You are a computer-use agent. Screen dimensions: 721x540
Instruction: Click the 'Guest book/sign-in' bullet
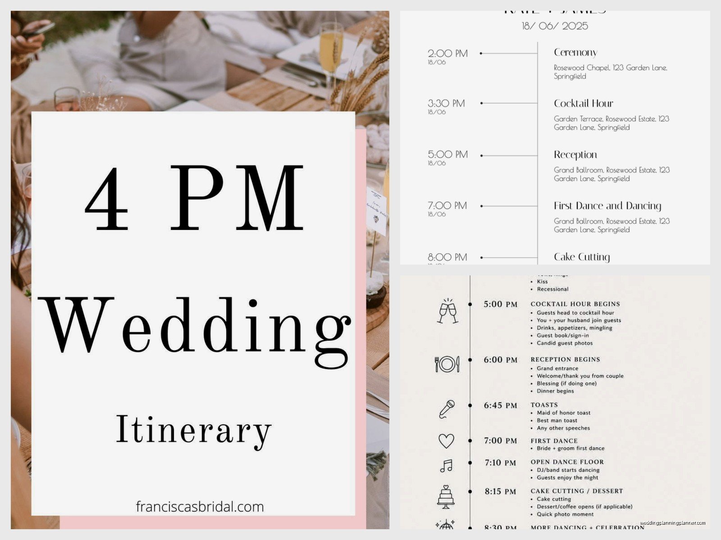pyautogui.click(x=562, y=336)
